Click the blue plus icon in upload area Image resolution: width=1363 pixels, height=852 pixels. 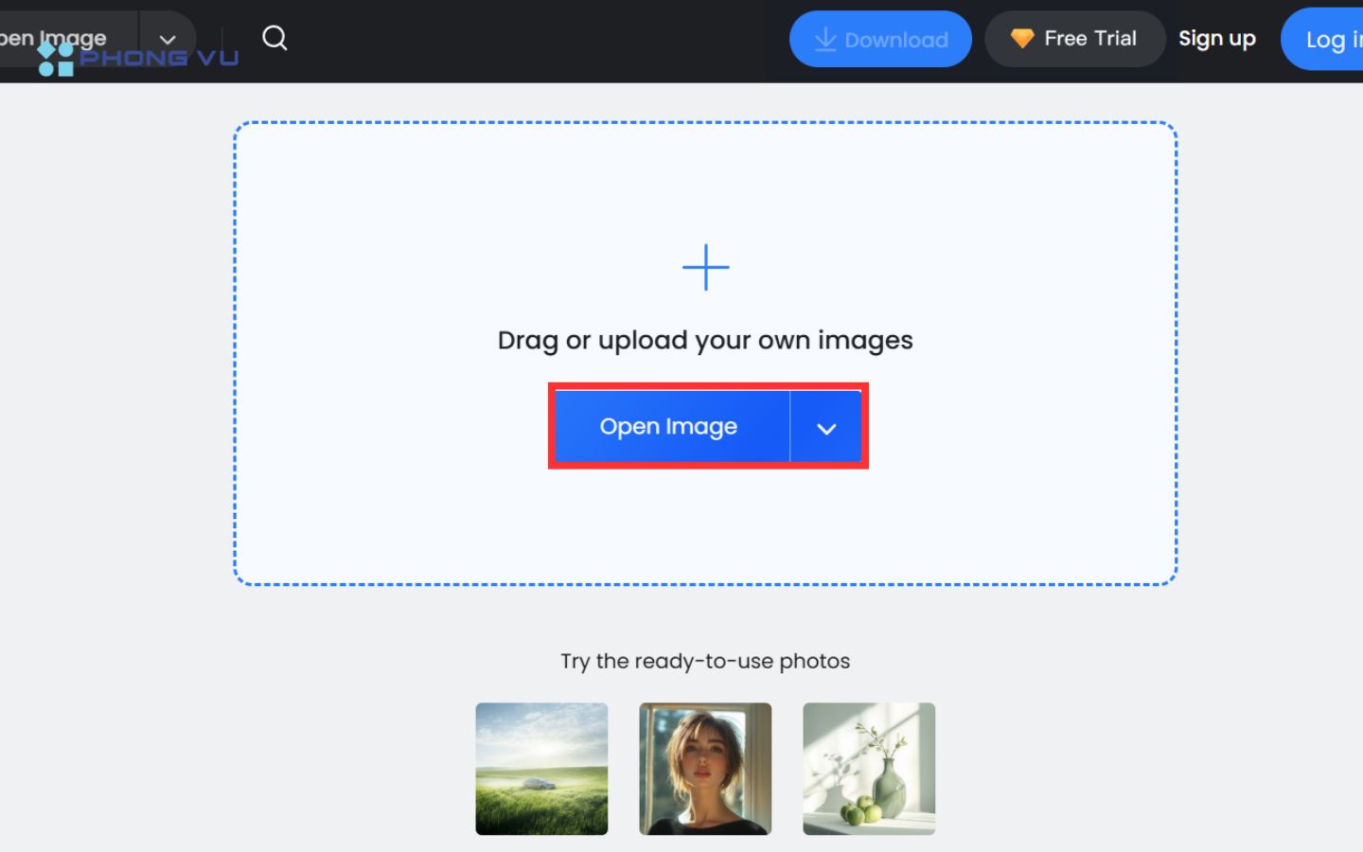click(x=706, y=267)
